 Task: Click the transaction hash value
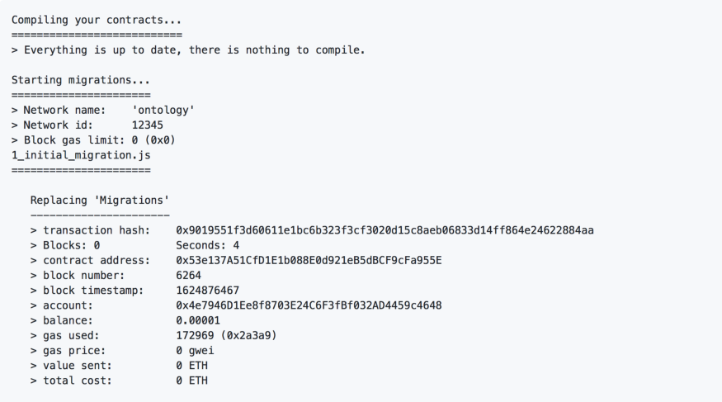(385, 230)
